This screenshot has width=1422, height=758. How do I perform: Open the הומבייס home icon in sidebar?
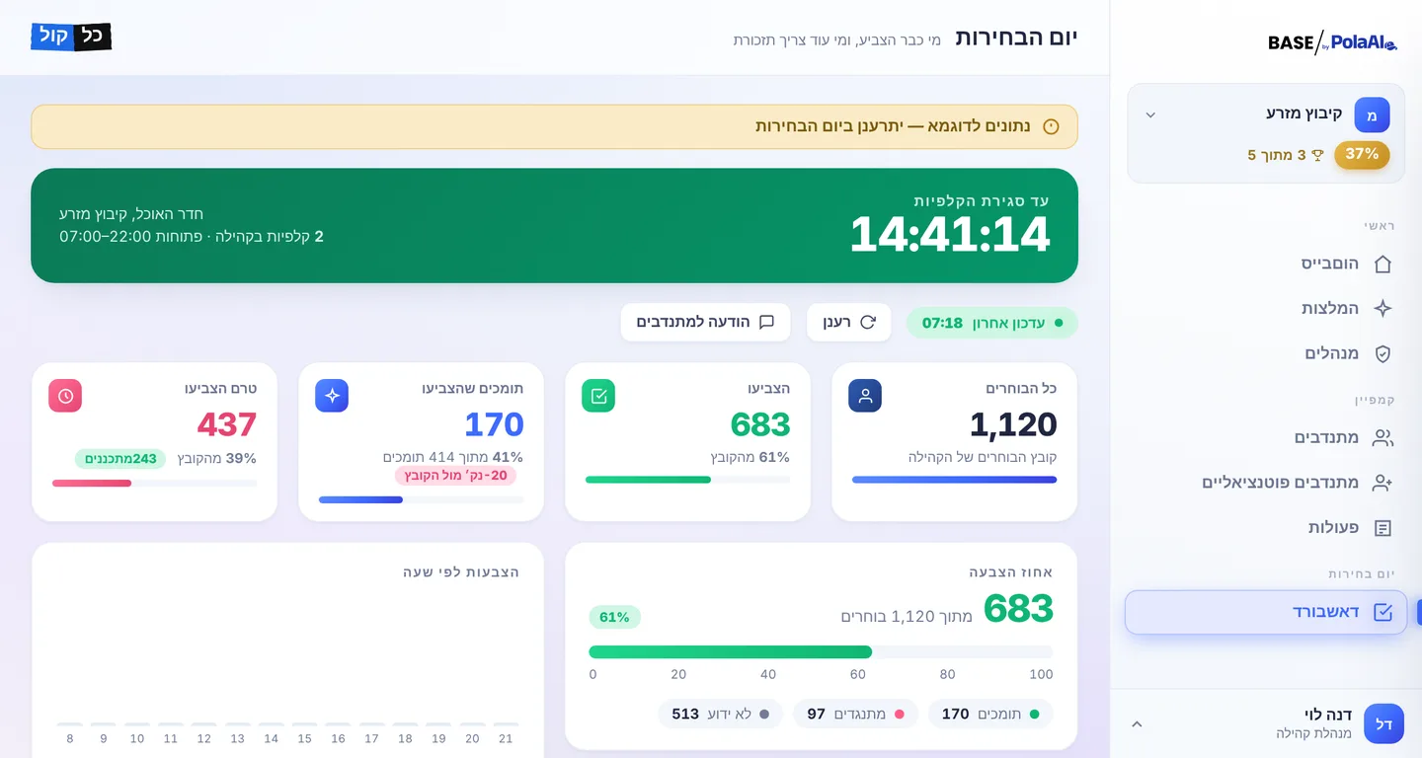click(x=1382, y=264)
